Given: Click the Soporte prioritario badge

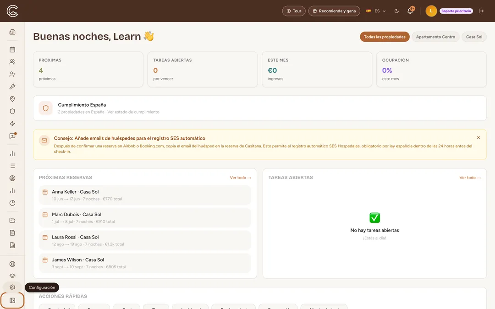Looking at the screenshot, I should point(456,11).
